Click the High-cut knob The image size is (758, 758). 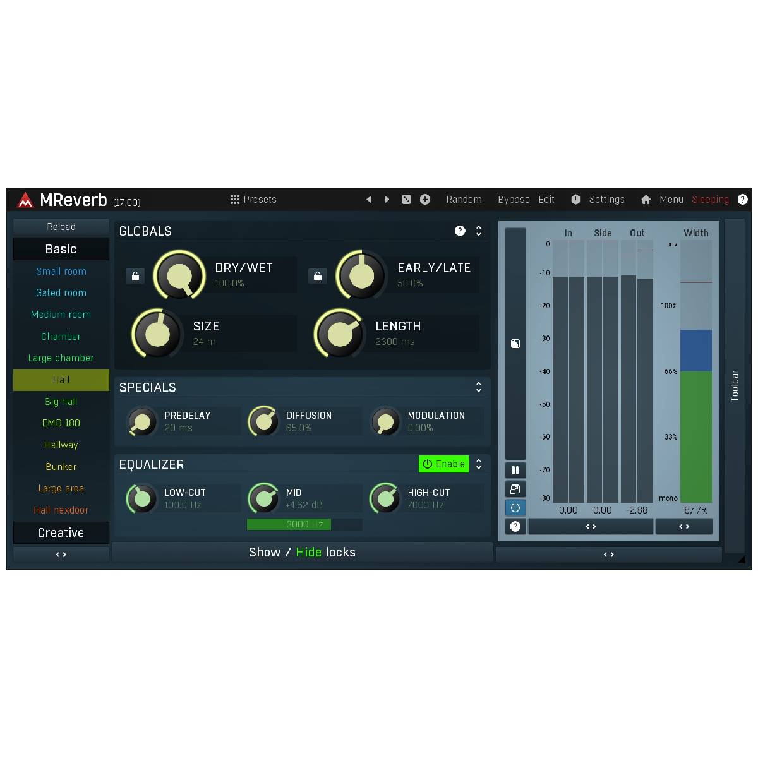pos(385,498)
